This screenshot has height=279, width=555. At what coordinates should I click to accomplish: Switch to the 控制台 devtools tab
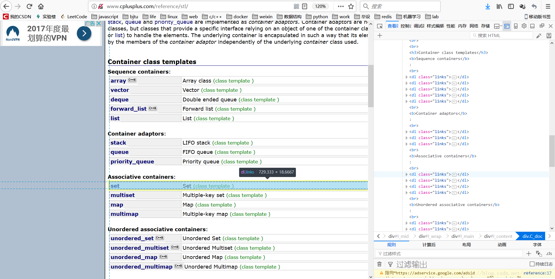(x=406, y=26)
